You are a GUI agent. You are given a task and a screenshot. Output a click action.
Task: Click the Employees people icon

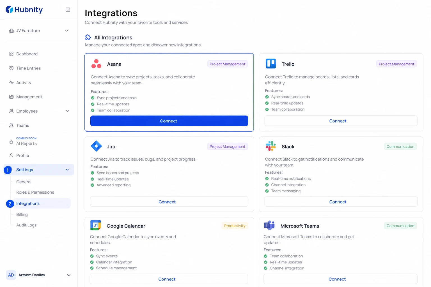(11, 111)
